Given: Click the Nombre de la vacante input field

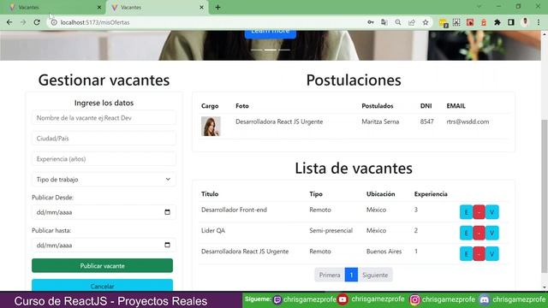Looking at the screenshot, I should point(104,118).
